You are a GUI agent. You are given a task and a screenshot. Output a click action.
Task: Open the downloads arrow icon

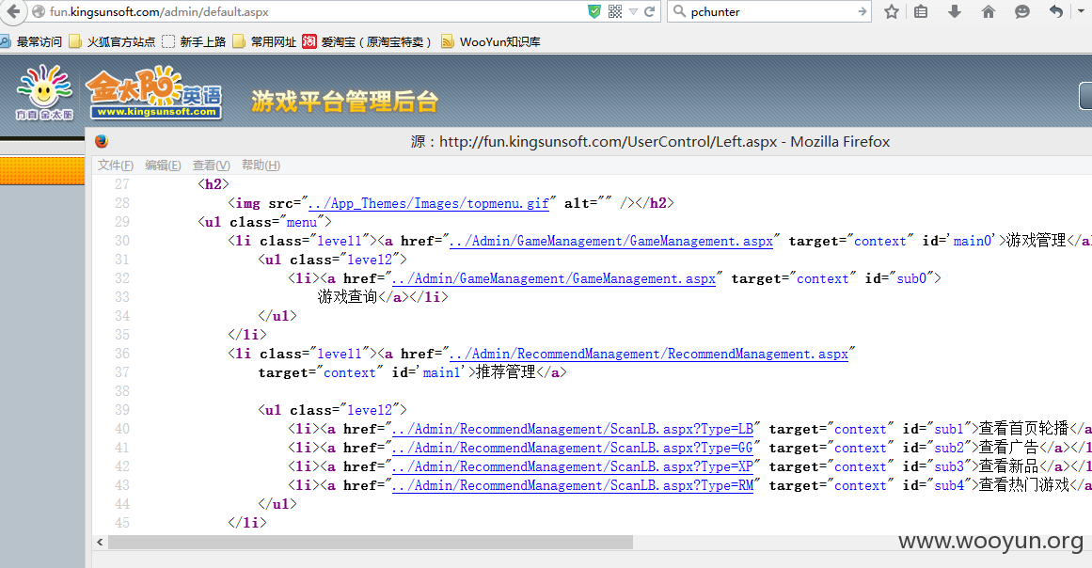coord(955,11)
